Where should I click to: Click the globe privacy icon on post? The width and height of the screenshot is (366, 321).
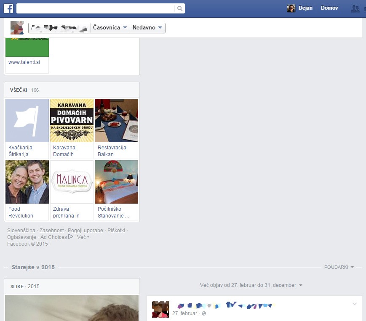[204, 313]
